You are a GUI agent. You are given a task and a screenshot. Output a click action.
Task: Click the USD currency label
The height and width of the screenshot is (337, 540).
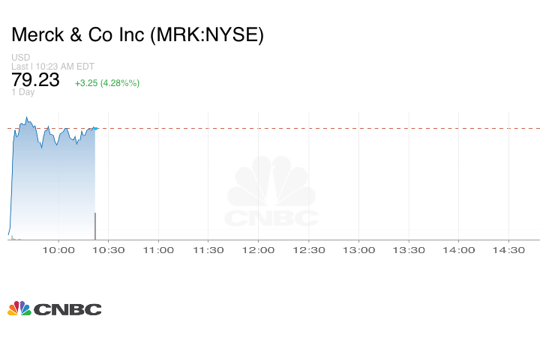pyautogui.click(x=21, y=58)
